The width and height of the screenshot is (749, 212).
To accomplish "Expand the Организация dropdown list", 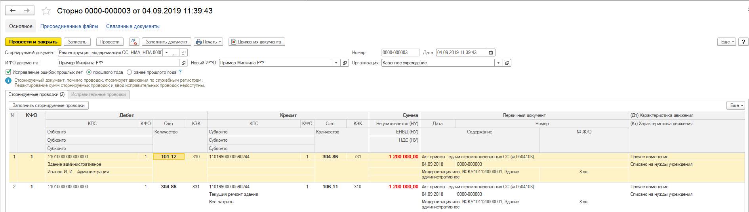I will pos(498,63).
